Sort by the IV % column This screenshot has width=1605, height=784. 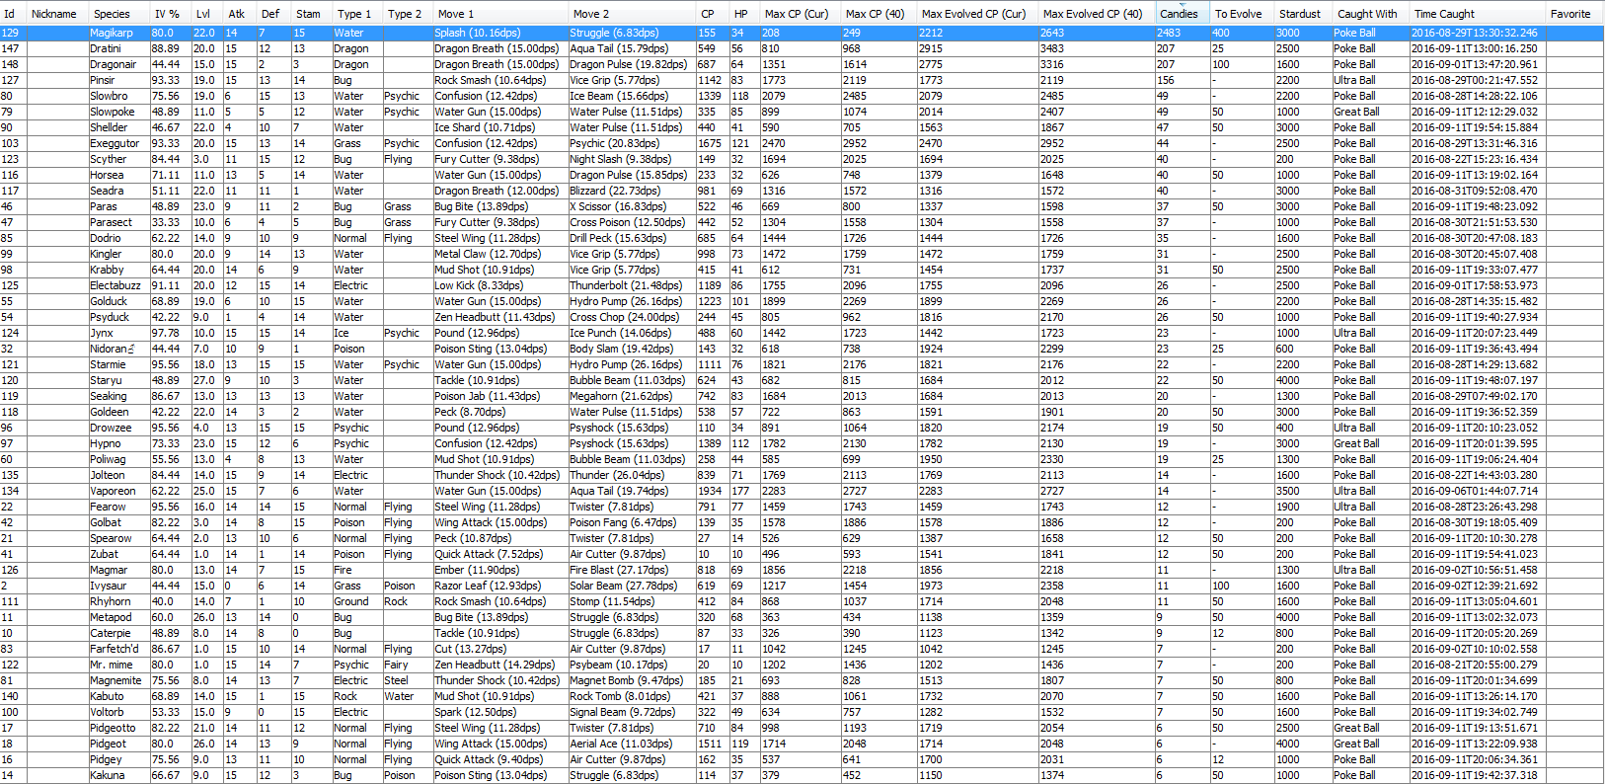[169, 14]
